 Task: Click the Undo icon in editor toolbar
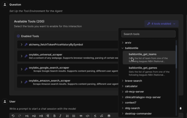coord(13,116)
